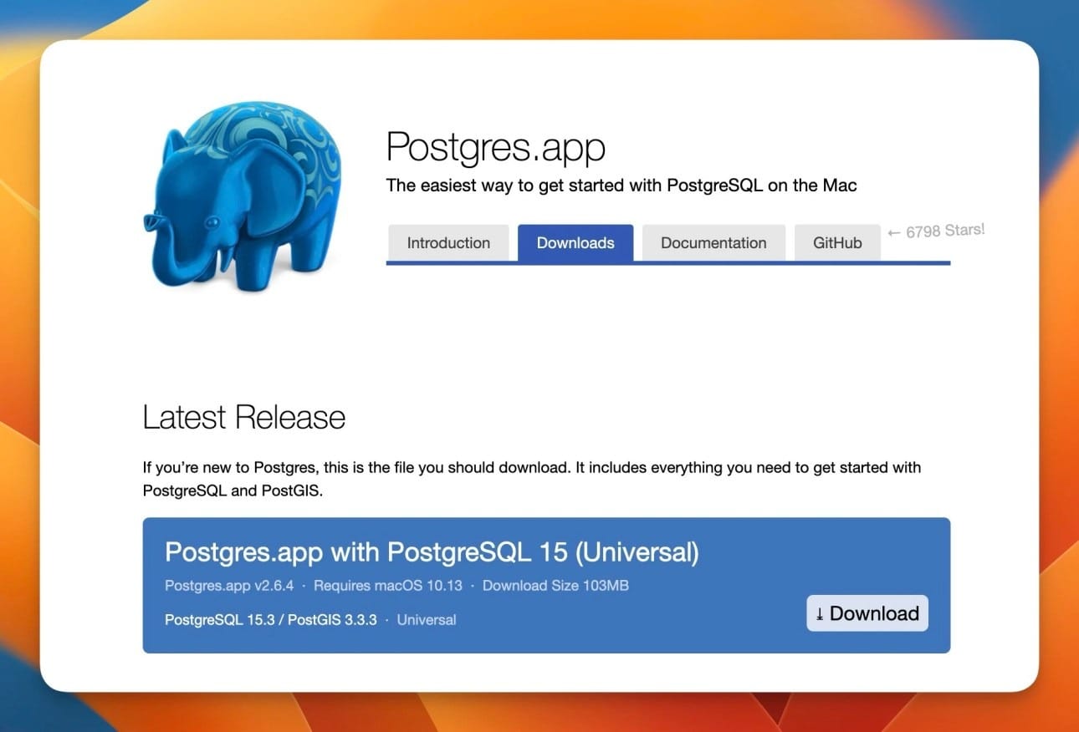Select the Downloads tab
The height and width of the screenshot is (732, 1079).
tap(575, 243)
